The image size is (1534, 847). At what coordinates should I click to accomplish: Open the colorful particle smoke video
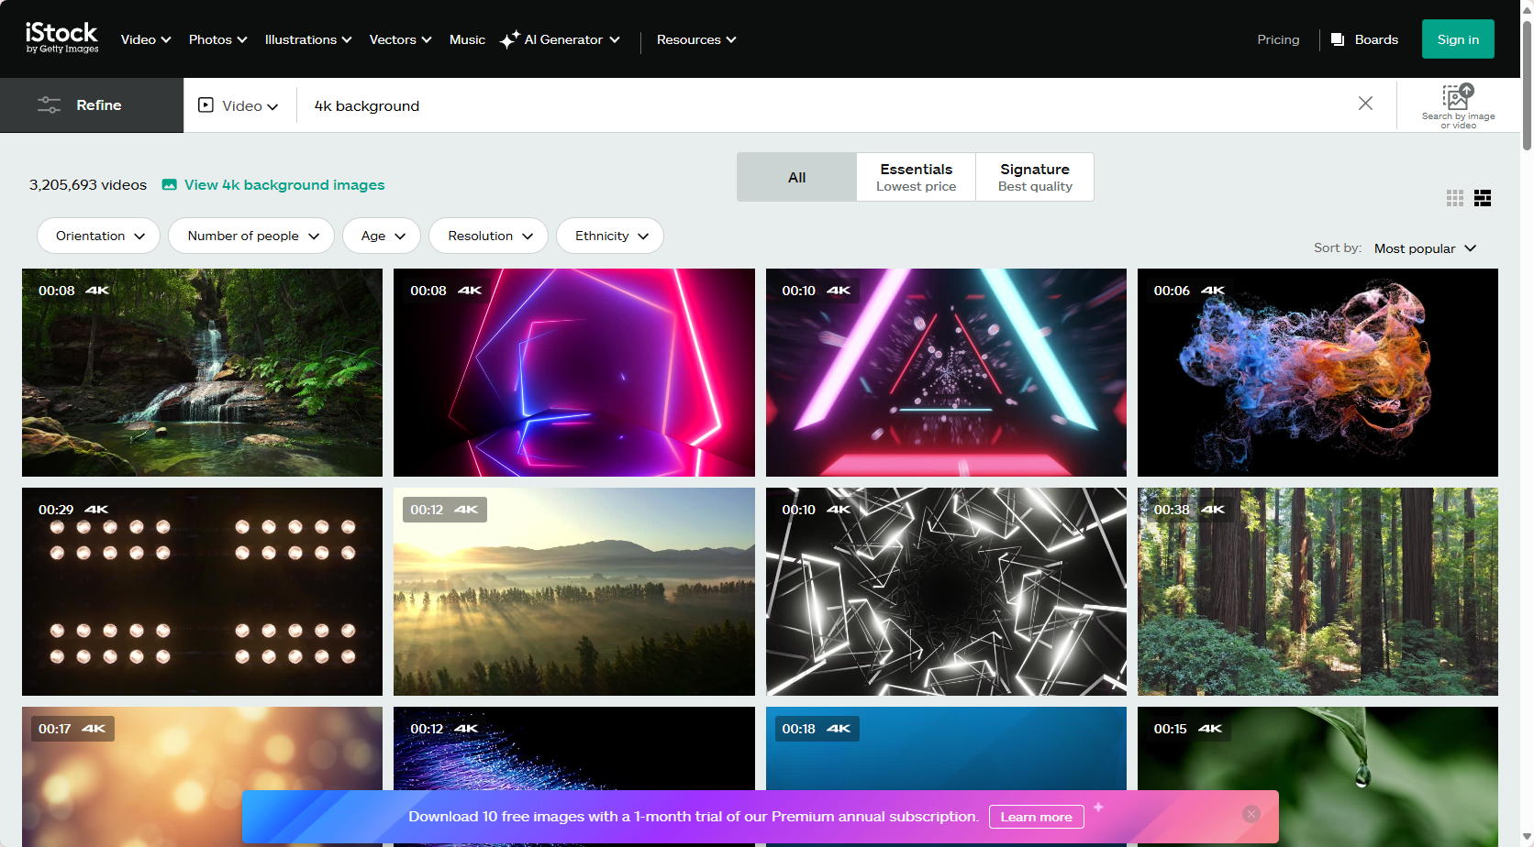pyautogui.click(x=1317, y=372)
